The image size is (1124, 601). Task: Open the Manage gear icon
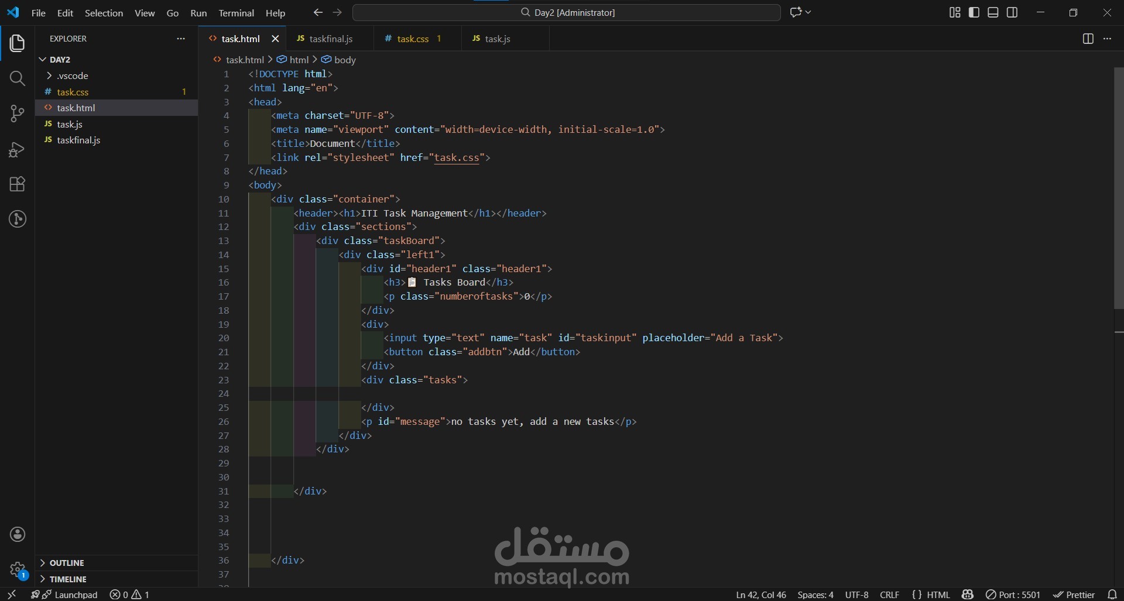(x=18, y=569)
